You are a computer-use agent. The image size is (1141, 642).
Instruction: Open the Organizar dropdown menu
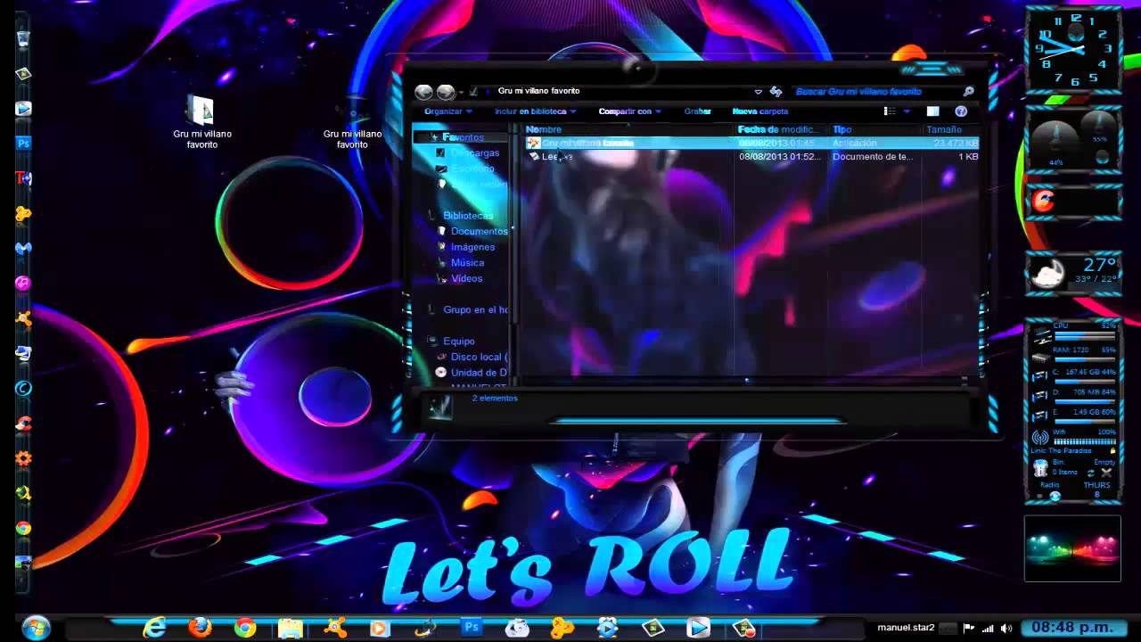[448, 111]
